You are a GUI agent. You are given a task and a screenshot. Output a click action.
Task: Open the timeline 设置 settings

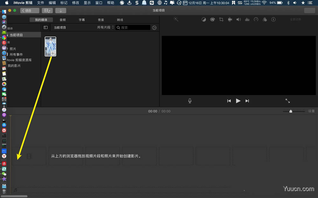pyautogui.click(x=311, y=111)
